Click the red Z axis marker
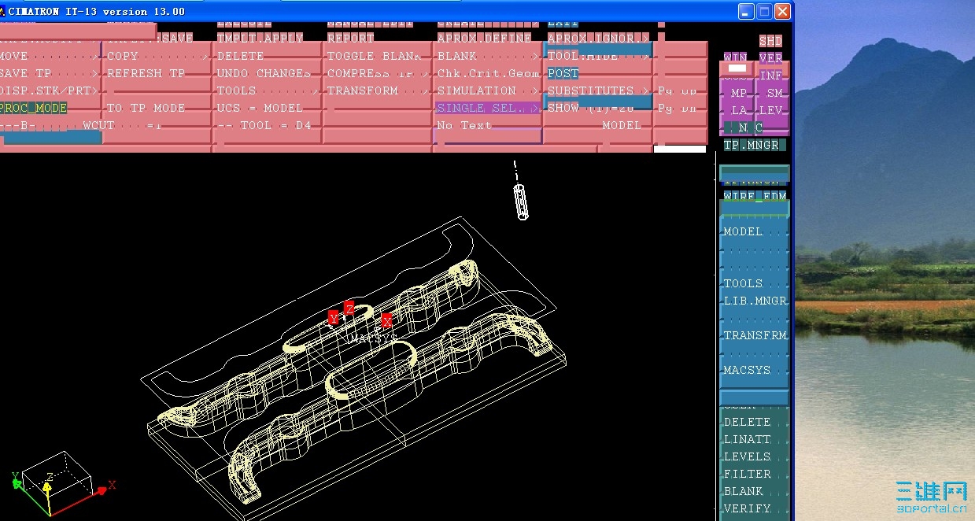The image size is (975, 521). pyautogui.click(x=349, y=308)
